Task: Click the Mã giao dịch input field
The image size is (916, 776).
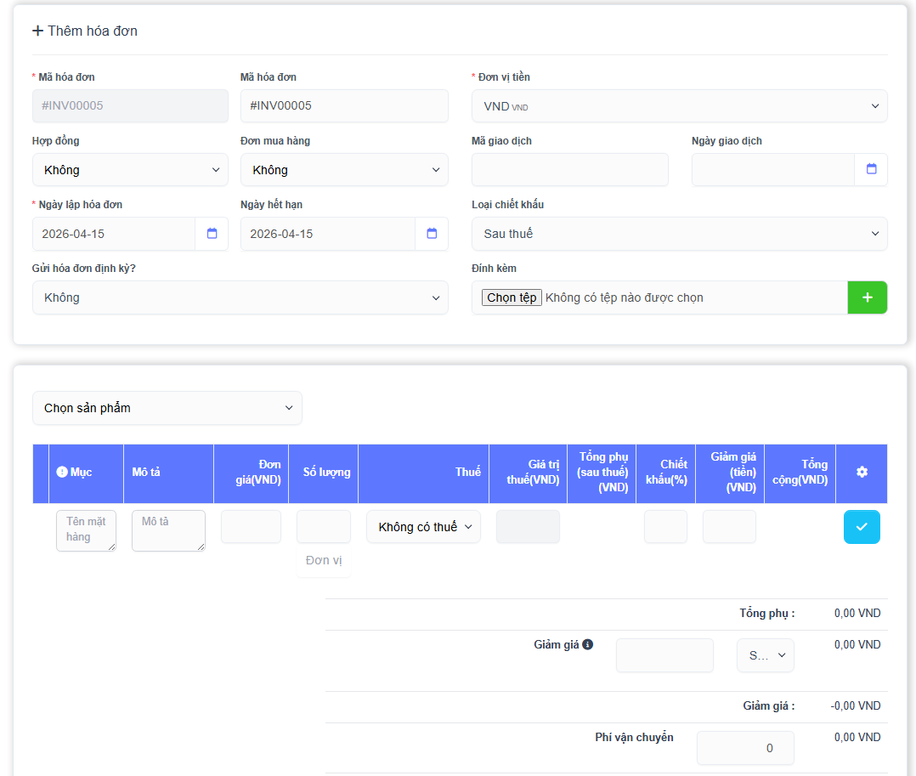Action: click(569, 170)
